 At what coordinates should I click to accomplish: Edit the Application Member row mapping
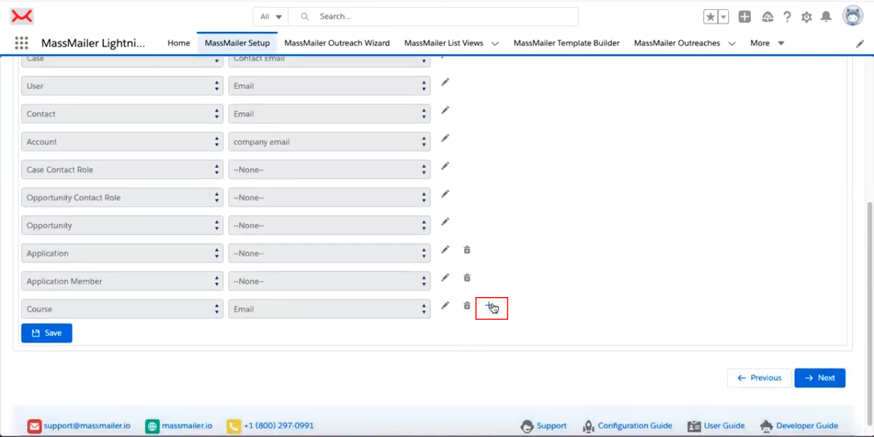coord(445,277)
